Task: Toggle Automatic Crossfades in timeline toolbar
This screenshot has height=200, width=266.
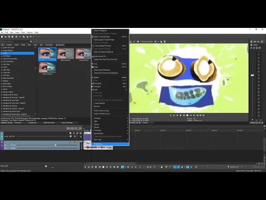Action: [178, 167]
